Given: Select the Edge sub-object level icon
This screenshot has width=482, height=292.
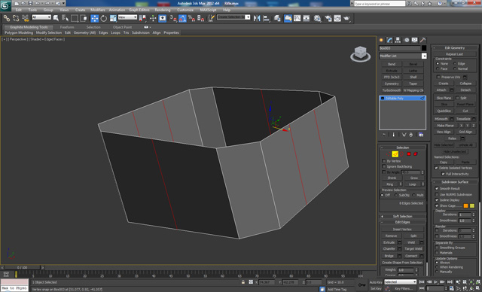Looking at the screenshot, I should (395, 154).
